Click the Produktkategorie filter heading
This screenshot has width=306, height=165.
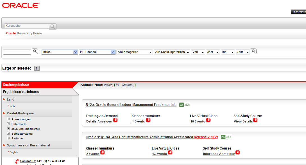click(20, 113)
